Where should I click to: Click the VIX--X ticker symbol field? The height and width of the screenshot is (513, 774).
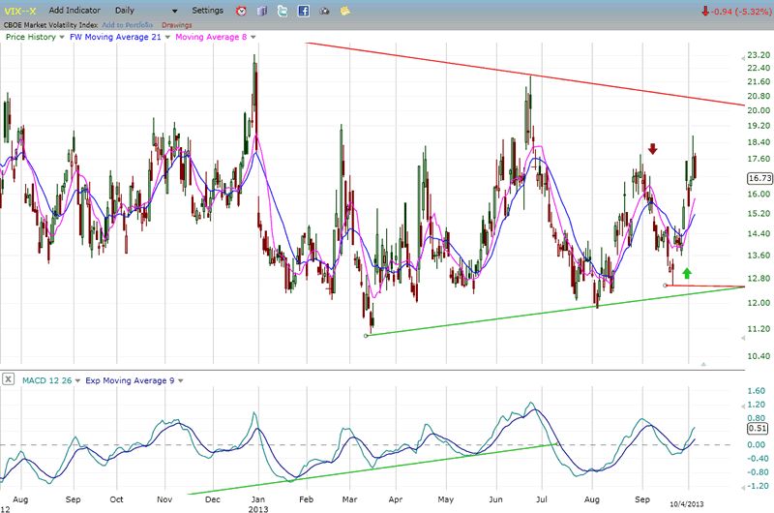tap(19, 10)
